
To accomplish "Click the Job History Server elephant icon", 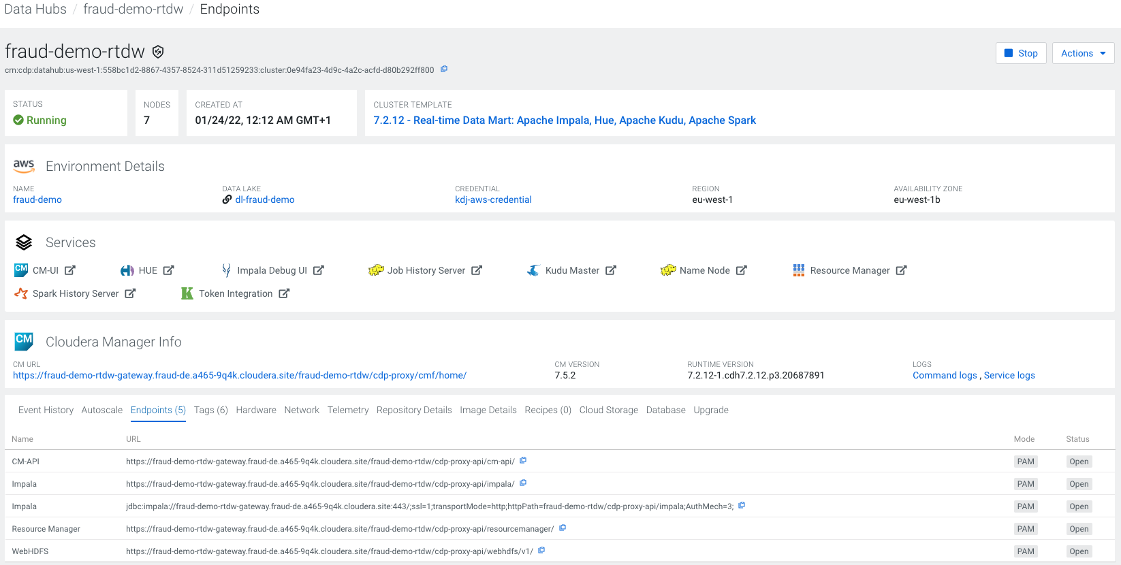I will point(376,270).
